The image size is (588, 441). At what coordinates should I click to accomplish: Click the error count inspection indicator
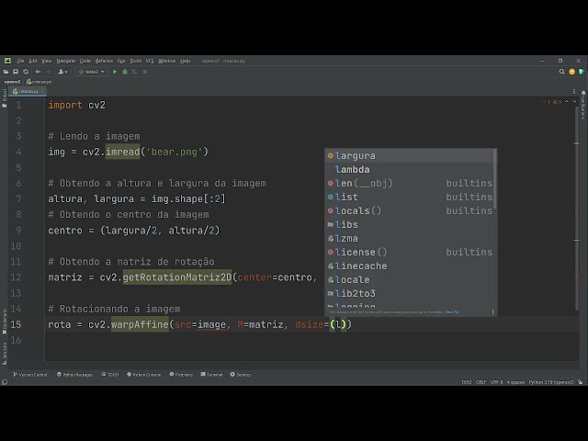pyautogui.click(x=546, y=102)
